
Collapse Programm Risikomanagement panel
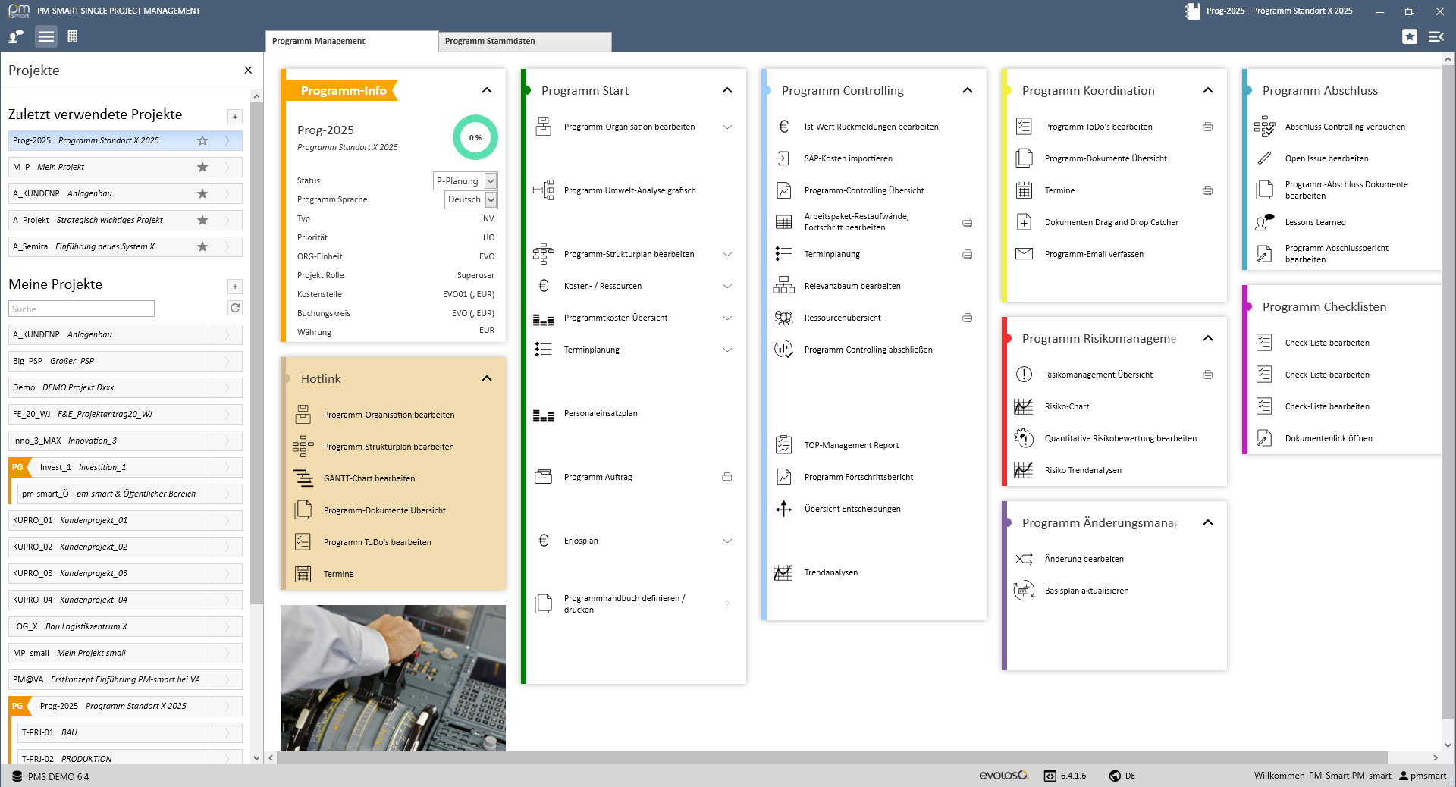pyautogui.click(x=1208, y=338)
